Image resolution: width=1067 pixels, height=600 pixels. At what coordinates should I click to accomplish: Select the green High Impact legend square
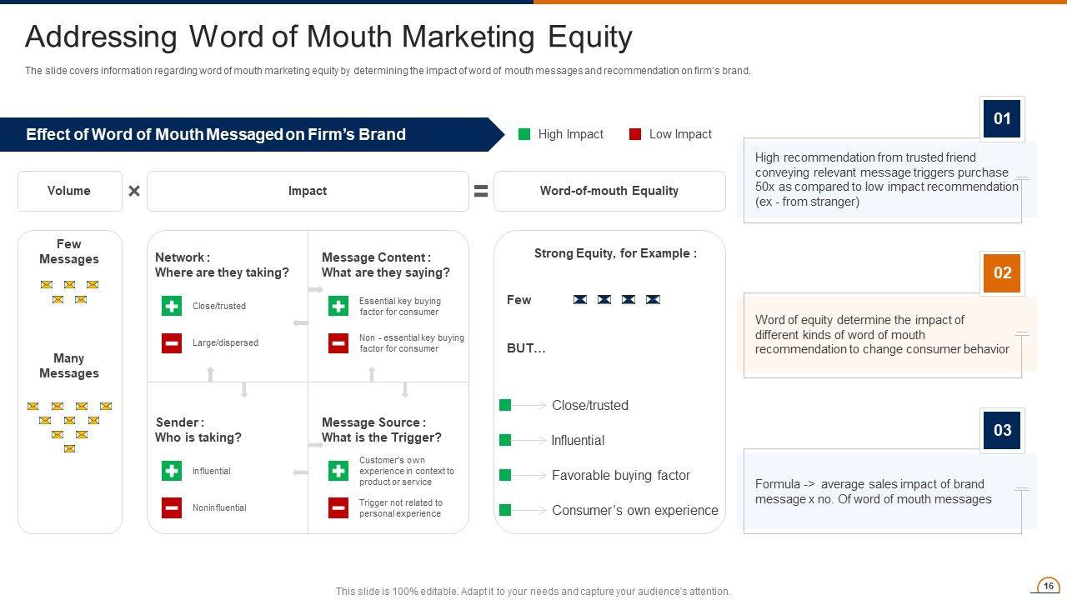click(x=524, y=134)
